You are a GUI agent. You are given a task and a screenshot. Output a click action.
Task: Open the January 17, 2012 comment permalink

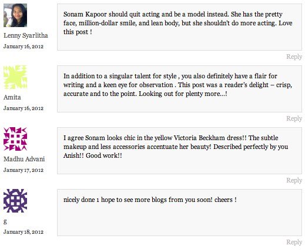click(x=24, y=170)
